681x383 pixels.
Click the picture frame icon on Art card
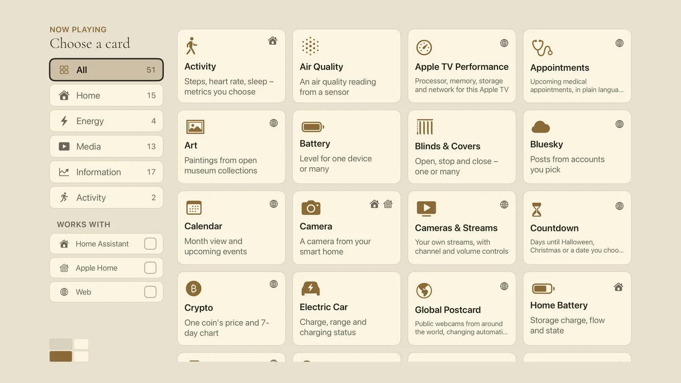point(195,127)
